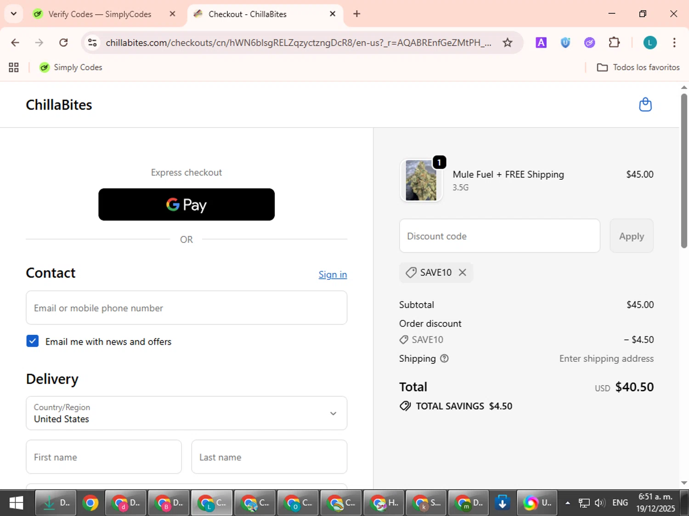This screenshot has height=516, width=689.
Task: Open the colorful ring app in taskbar
Action: click(537, 503)
